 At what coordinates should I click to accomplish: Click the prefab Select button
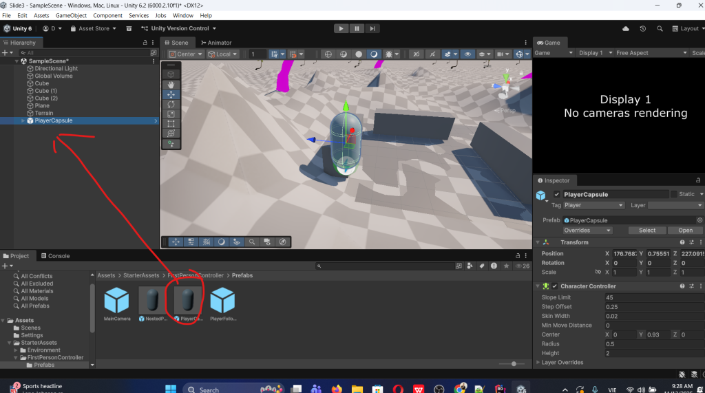tap(647, 231)
